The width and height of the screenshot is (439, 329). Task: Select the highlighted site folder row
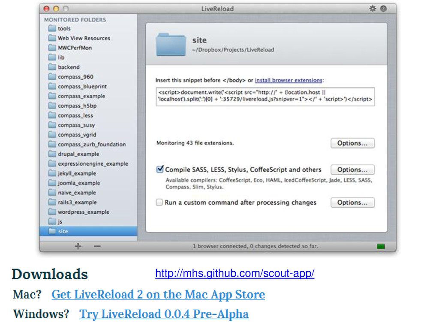88,231
